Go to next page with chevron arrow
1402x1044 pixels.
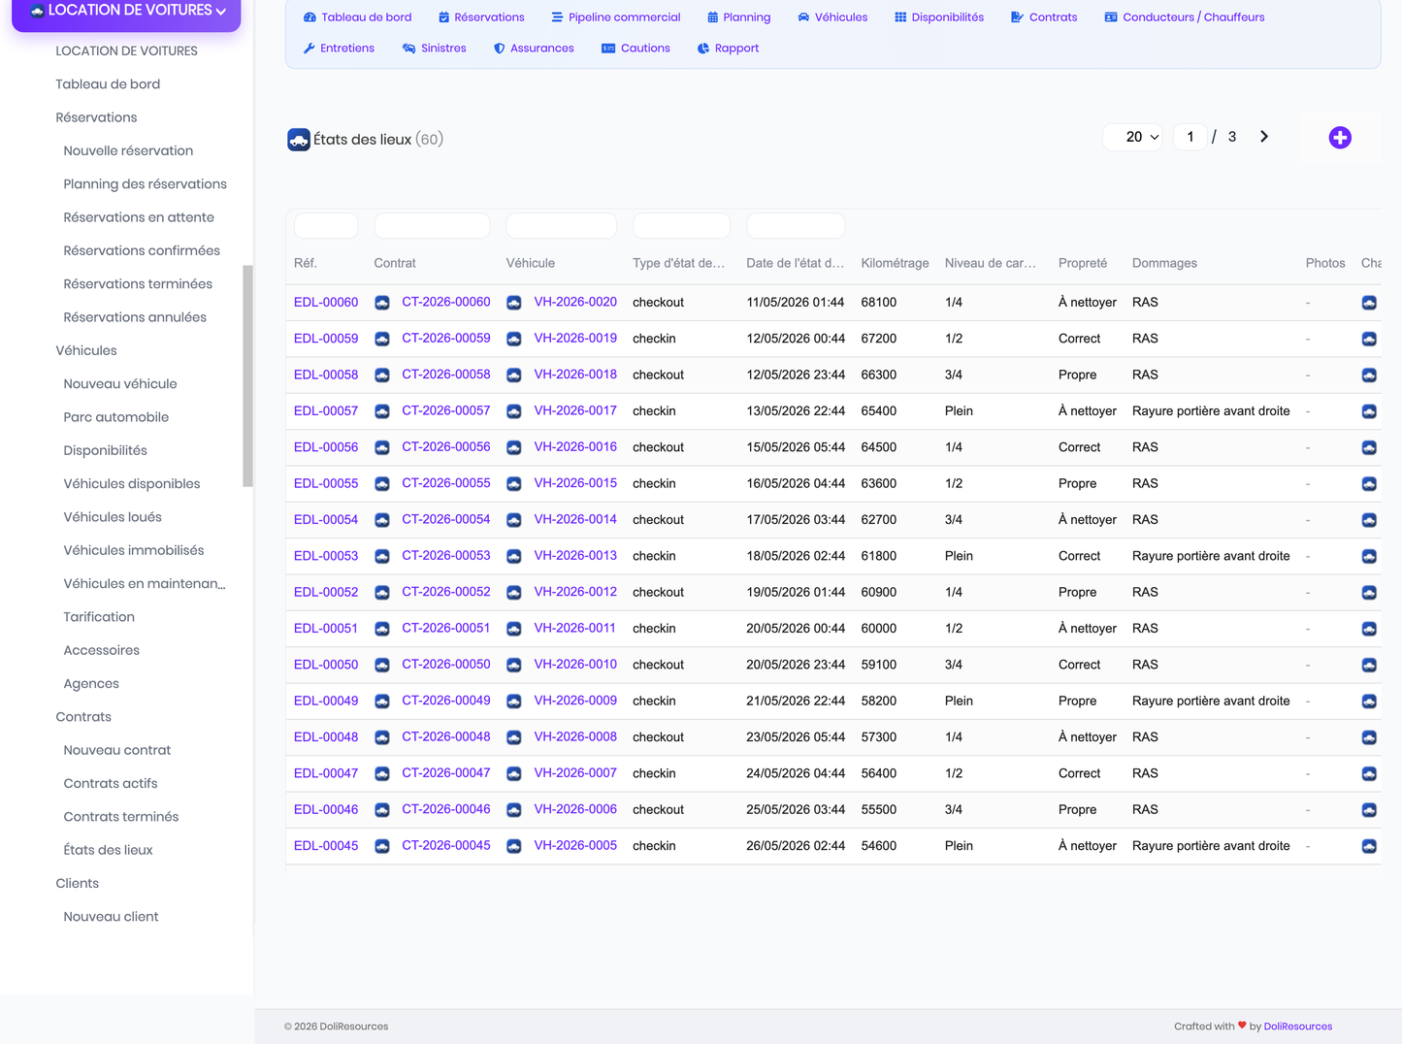point(1263,137)
